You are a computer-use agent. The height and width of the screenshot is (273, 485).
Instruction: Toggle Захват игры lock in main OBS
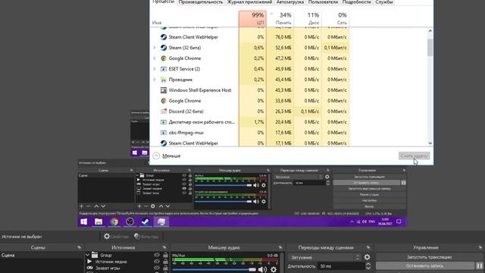click(165, 268)
